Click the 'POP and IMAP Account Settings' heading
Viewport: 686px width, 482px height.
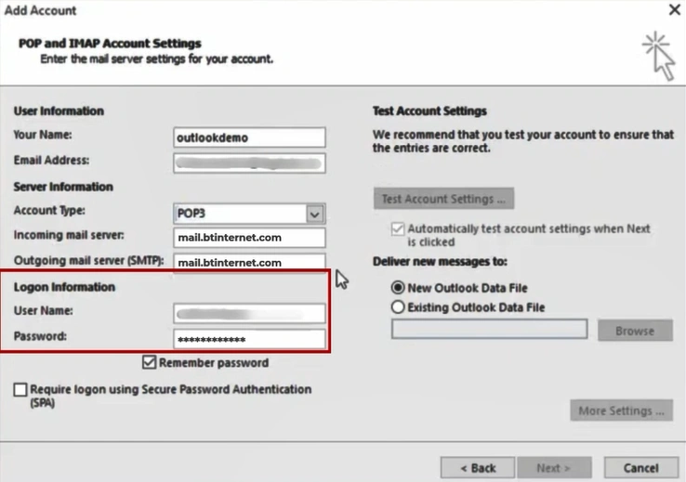click(110, 44)
